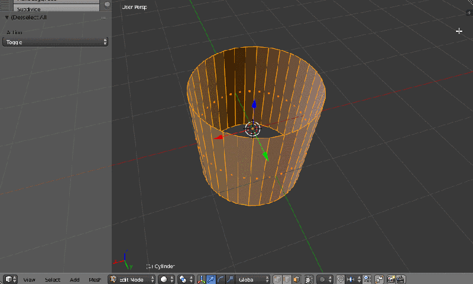Click the 3D cursor at cylinder center
473x284 pixels.
pyautogui.click(x=252, y=129)
